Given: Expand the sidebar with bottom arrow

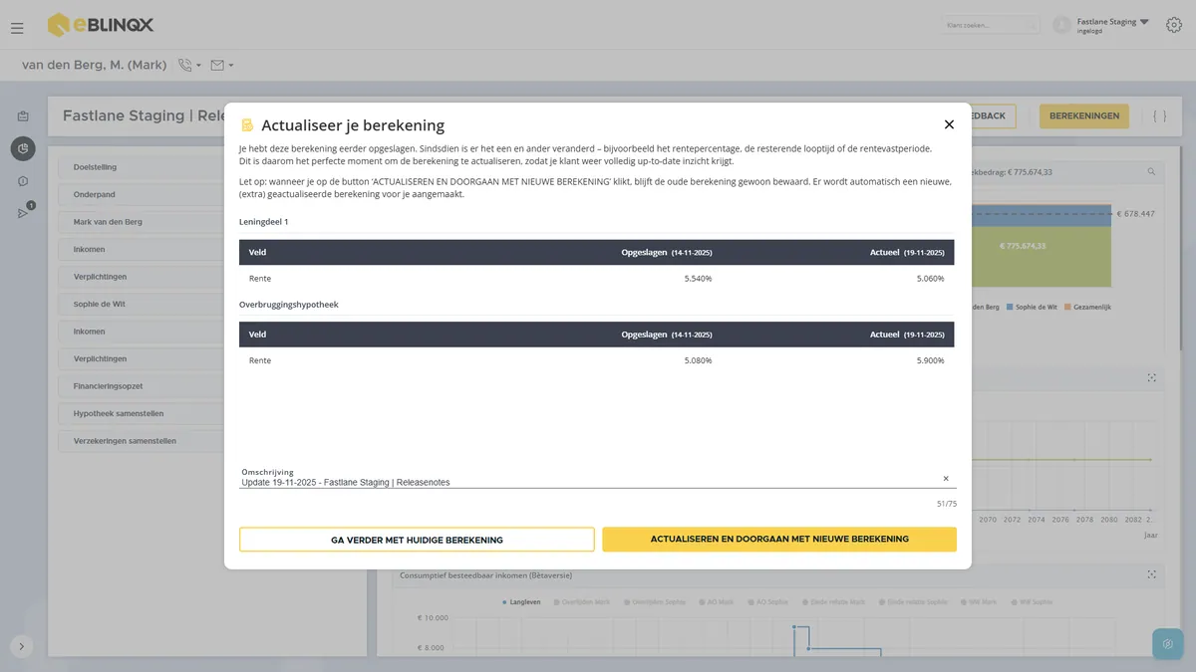Looking at the screenshot, I should tap(22, 646).
